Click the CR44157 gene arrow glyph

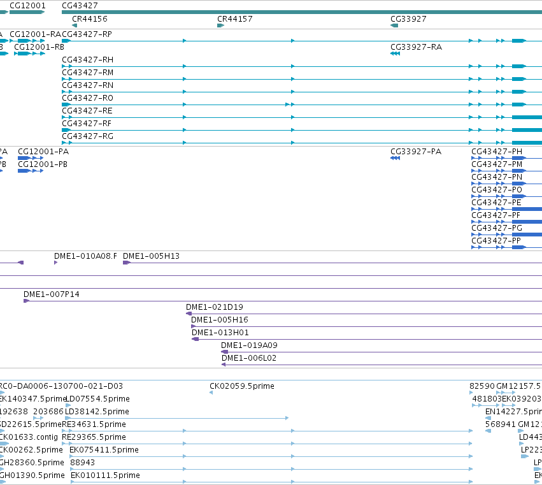[220, 25]
